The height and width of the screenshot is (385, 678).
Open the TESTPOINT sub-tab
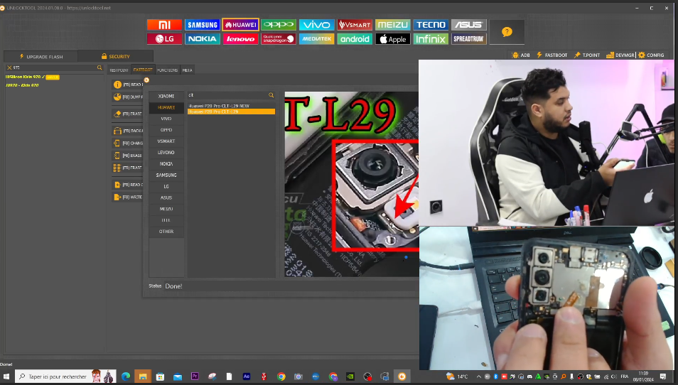click(119, 70)
